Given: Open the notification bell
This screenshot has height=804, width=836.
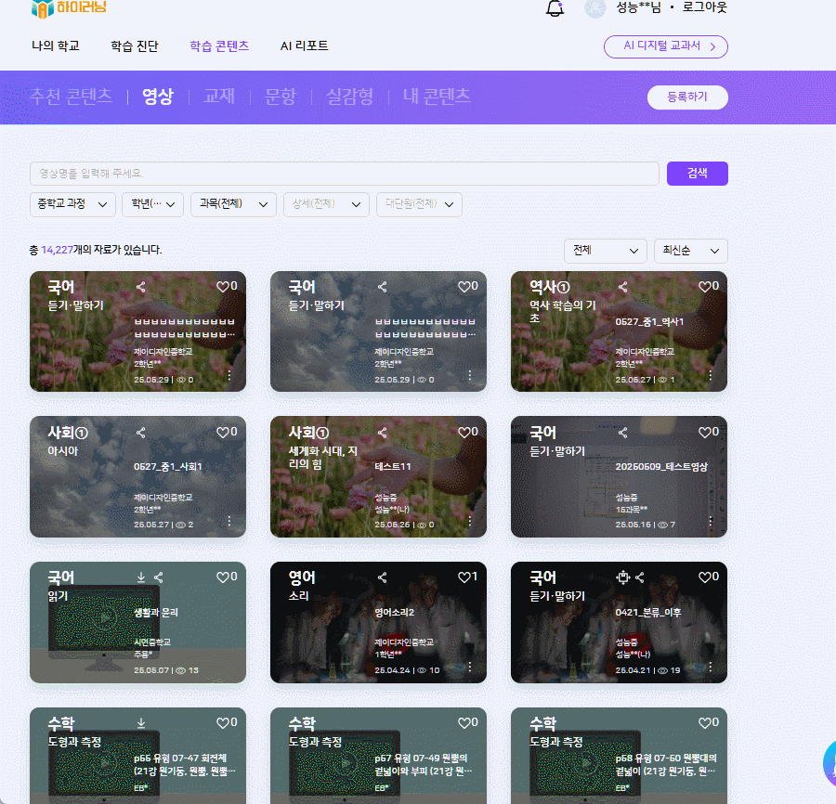Looking at the screenshot, I should pyautogui.click(x=555, y=8).
